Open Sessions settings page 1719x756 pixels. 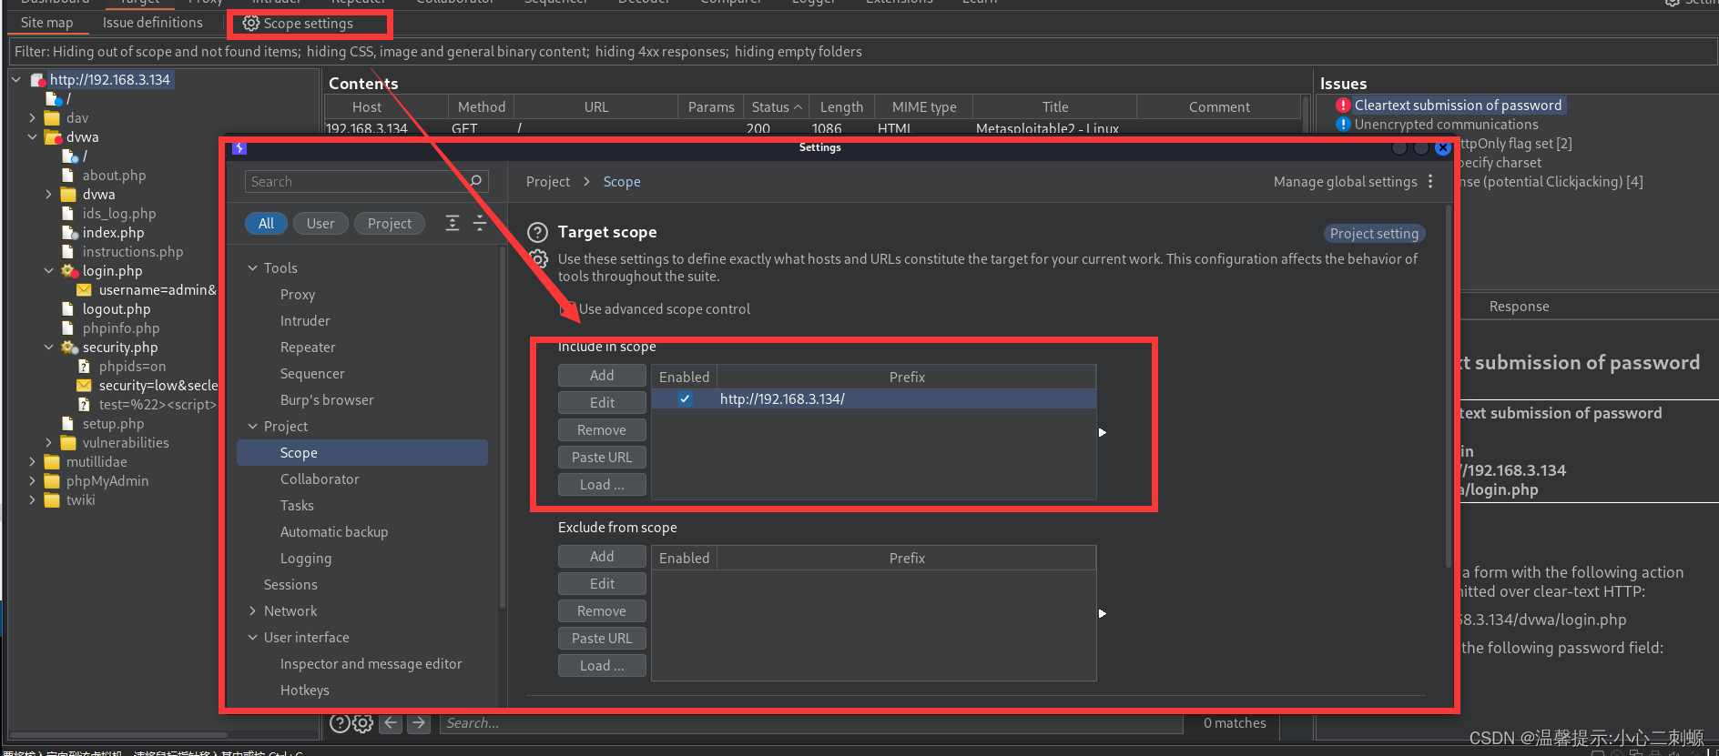coord(290,585)
